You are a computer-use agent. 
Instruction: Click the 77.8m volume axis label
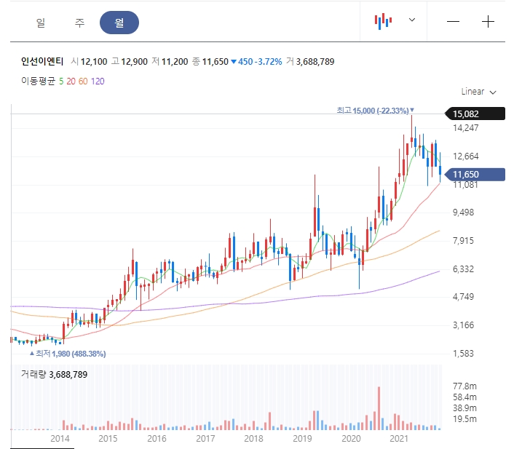[464, 386]
